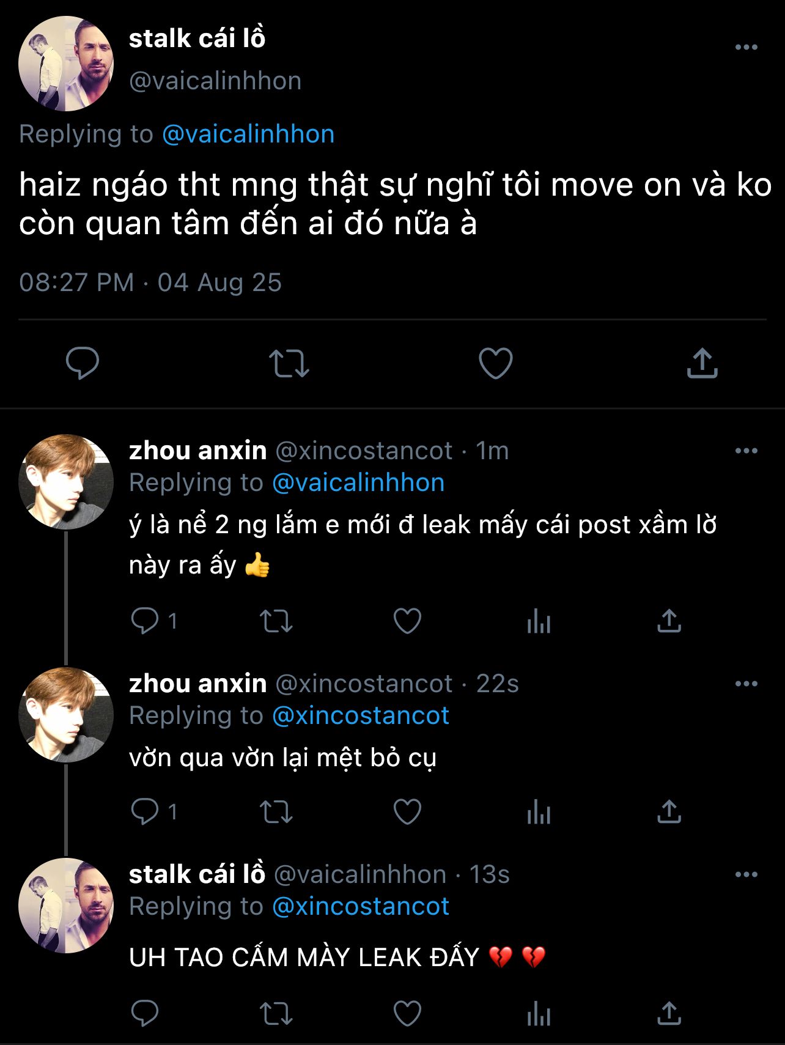Like the 'vờn qua vờn lại' reply
Viewport: 785px width, 1045px height.
(407, 812)
